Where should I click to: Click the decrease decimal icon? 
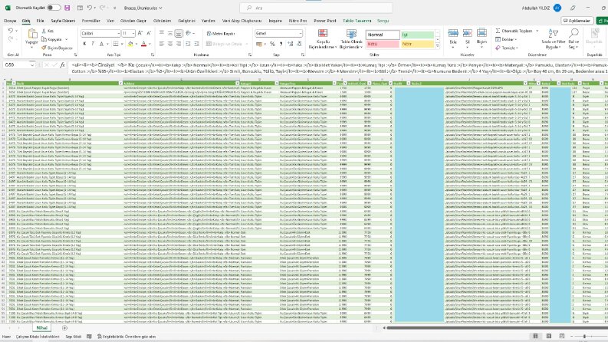click(299, 44)
